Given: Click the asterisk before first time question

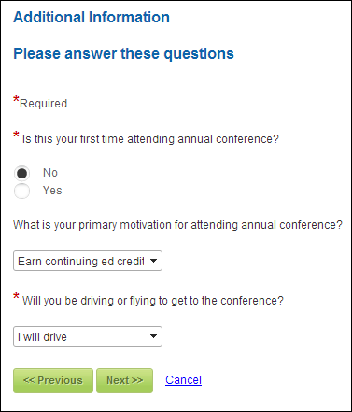Looking at the screenshot, I should (16, 135).
